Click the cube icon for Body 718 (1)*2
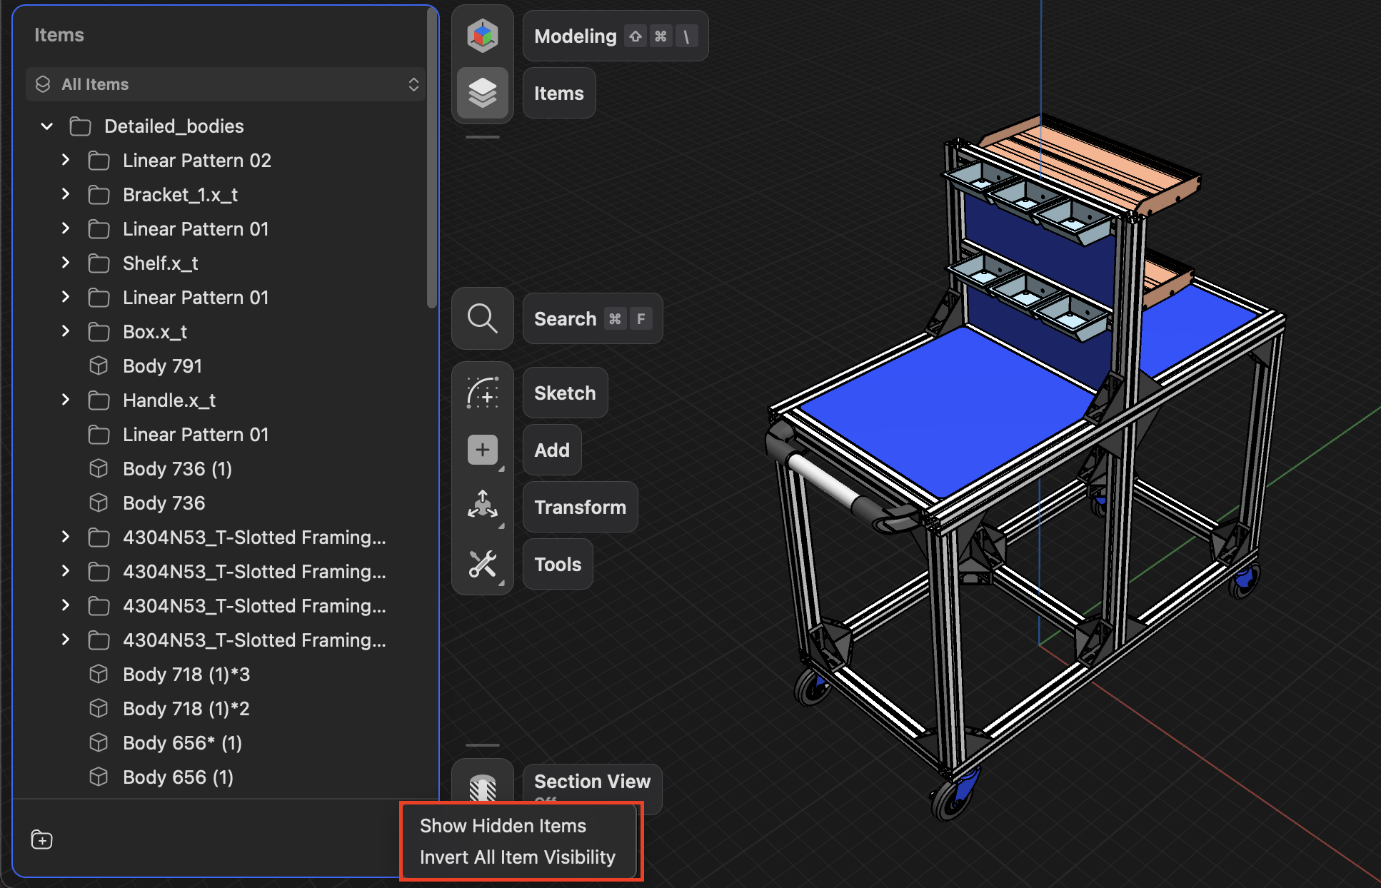Screen dimensions: 1381x888 tap(99, 708)
